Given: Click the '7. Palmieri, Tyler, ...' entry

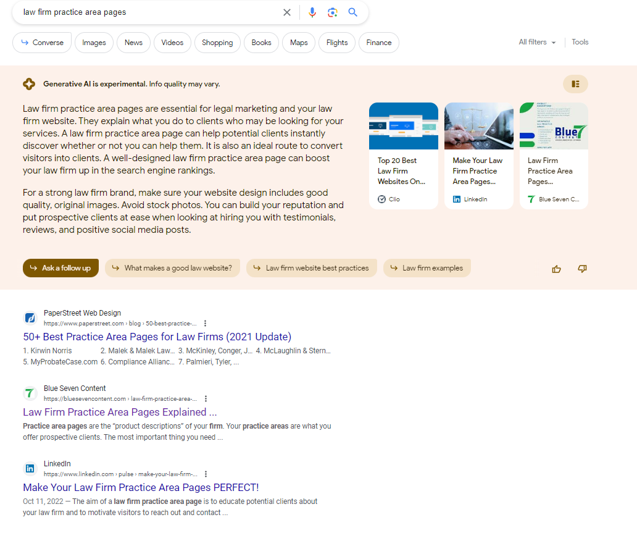Looking at the screenshot, I should 209,362.
